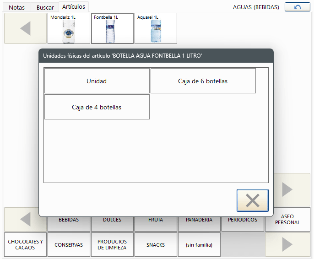The width and height of the screenshot is (314, 259).
Task: Go to next families page arrow
Action: tap(287, 244)
